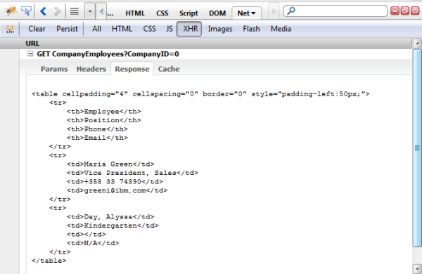Open the Script panel tab
The height and width of the screenshot is (274, 422).
(188, 13)
